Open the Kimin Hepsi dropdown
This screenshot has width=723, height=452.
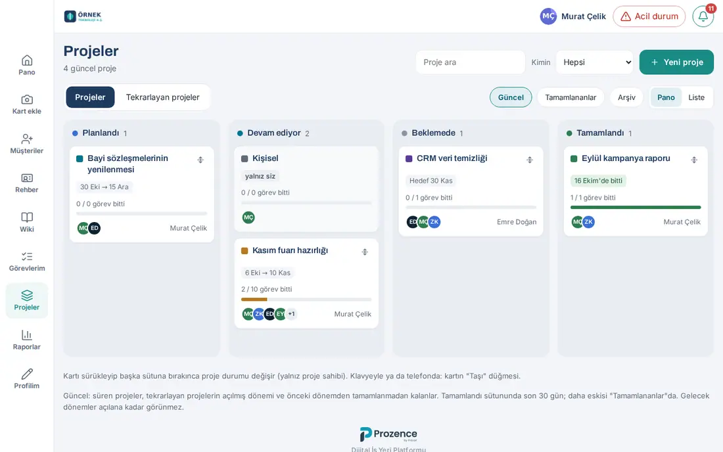(595, 62)
